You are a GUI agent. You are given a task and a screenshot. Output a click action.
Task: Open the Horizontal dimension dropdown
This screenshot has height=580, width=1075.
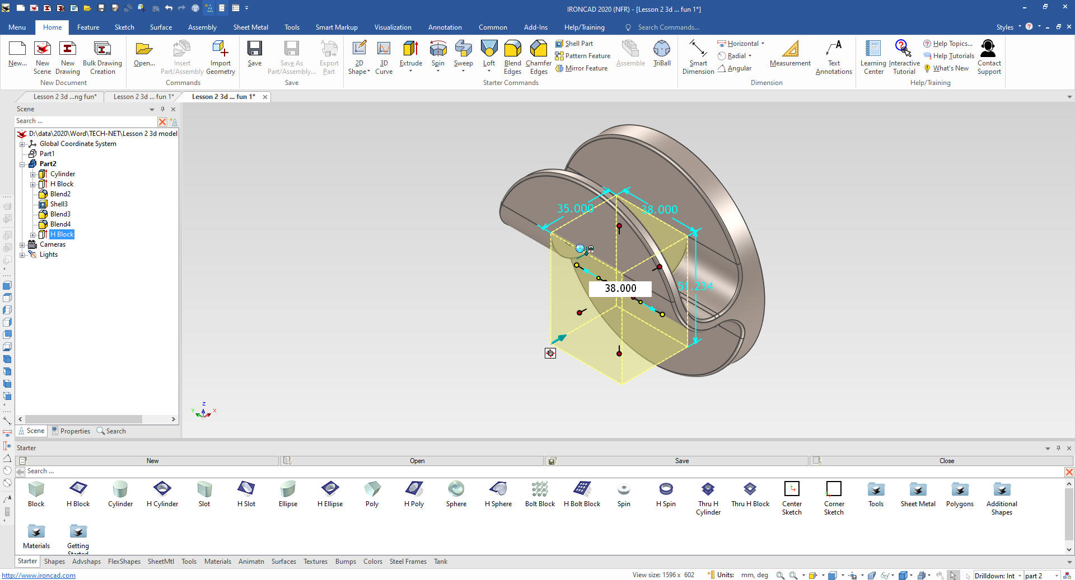pos(763,44)
